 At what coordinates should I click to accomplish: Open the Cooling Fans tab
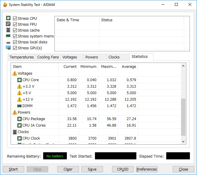pos(48,57)
